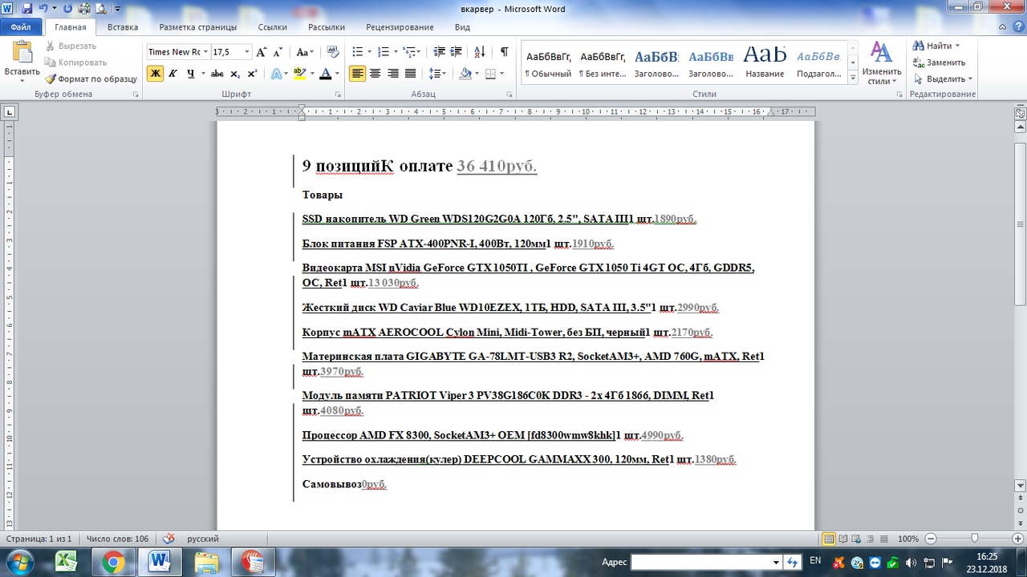Open the Select (Выделить) dropdown

point(942,79)
